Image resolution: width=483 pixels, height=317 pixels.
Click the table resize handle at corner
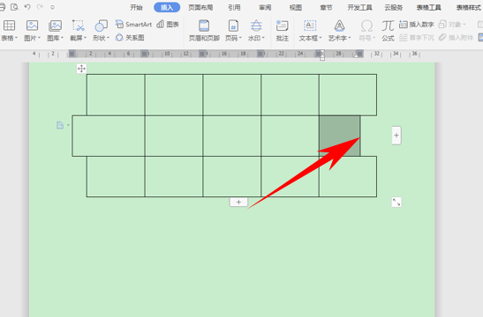(x=396, y=203)
